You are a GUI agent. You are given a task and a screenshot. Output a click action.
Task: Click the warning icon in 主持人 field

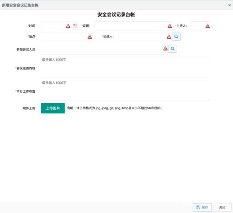[x=207, y=26]
